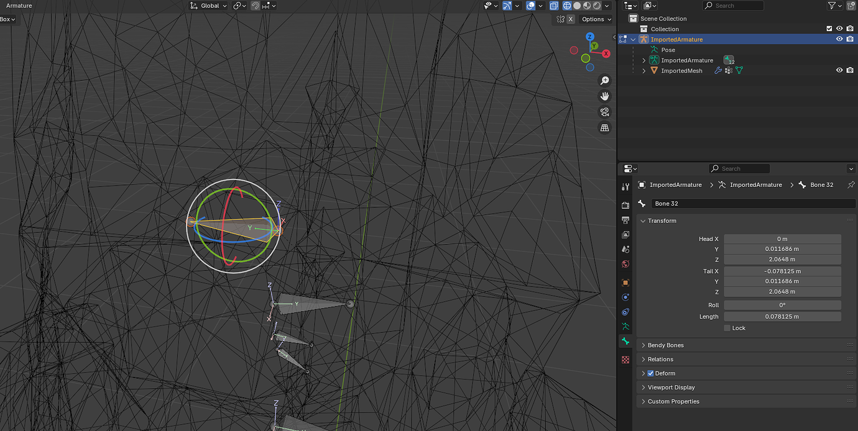Hide ImportedMesh using its eye icon

[x=839, y=71]
